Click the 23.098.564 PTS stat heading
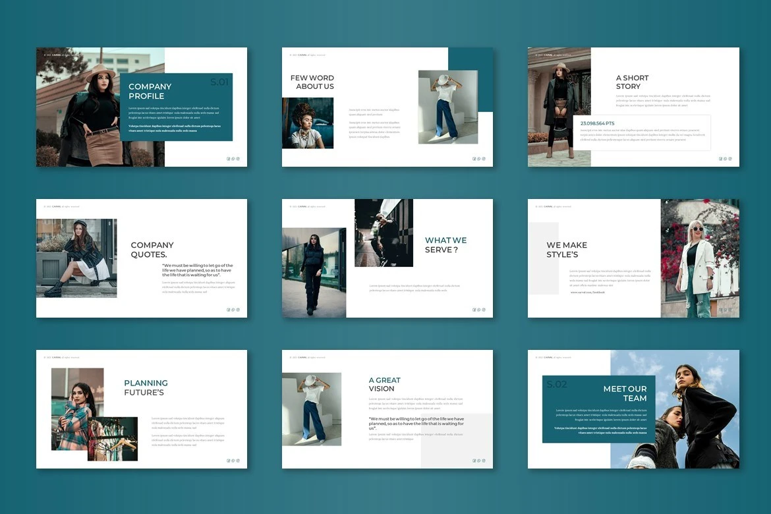Image resolution: width=771 pixels, height=514 pixels. click(x=597, y=123)
